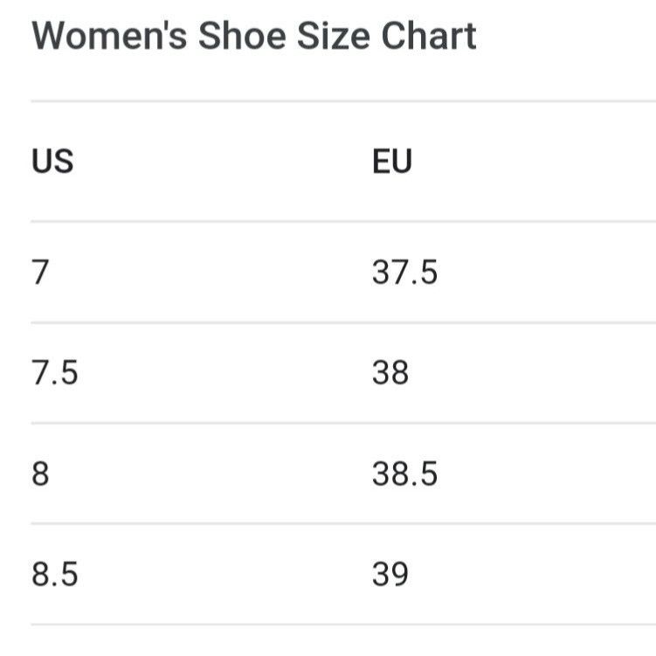Click divider between the 7 and 7.5 rows
Image resolution: width=656 pixels, height=656 pixels.
coord(343,322)
